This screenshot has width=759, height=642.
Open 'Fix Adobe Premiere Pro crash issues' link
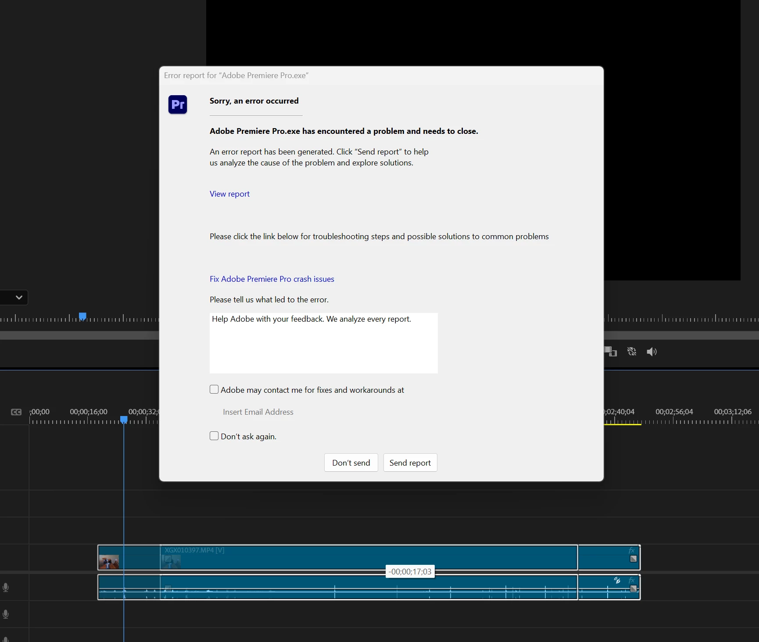272,279
